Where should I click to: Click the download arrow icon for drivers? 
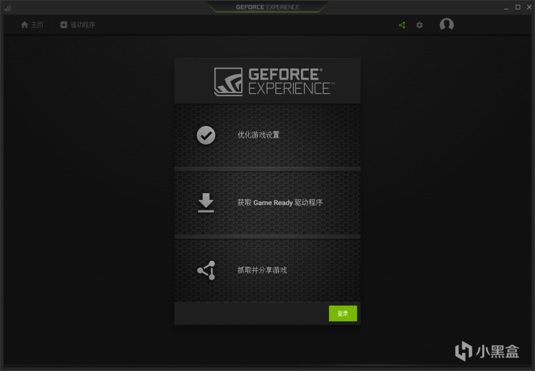coord(205,202)
